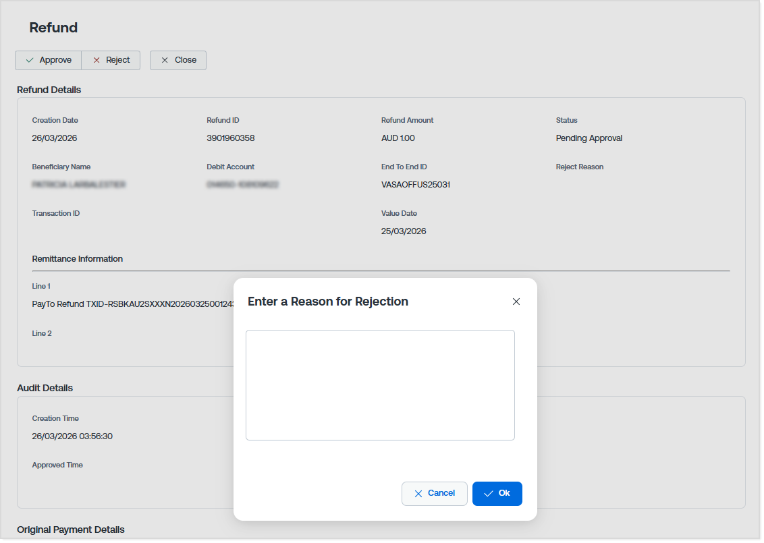Click the blurred Debit Account value
Image resolution: width=764 pixels, height=543 pixels.
pyautogui.click(x=243, y=185)
